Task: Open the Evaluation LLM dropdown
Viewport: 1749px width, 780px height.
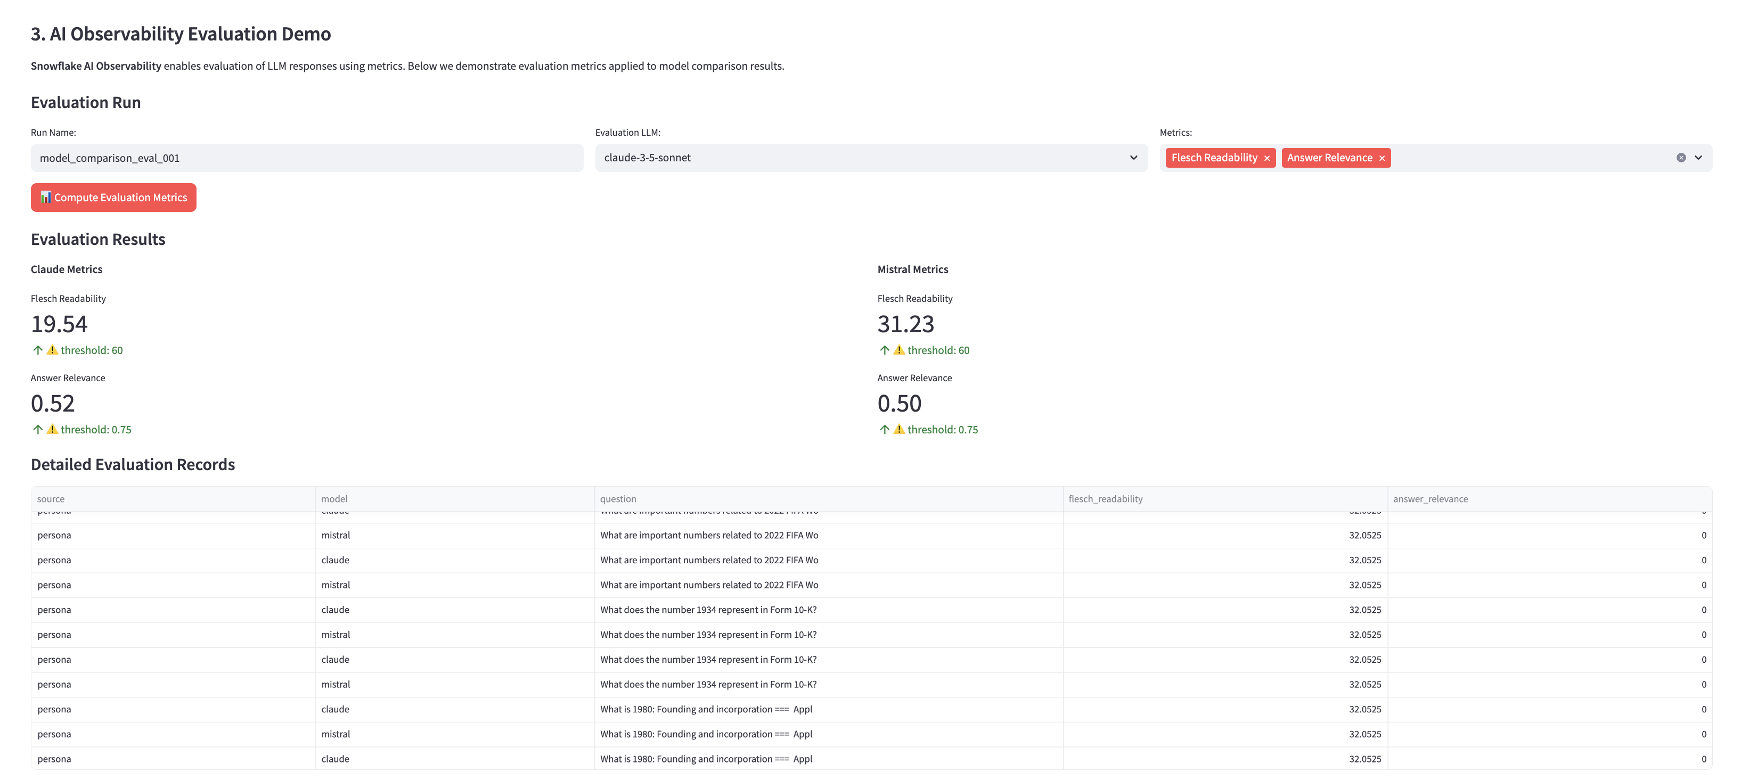Action: pyautogui.click(x=870, y=158)
